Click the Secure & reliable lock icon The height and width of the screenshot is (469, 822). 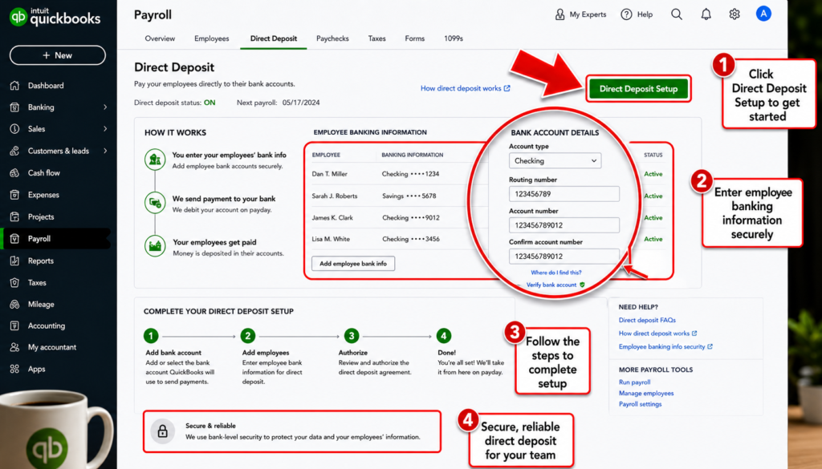pyautogui.click(x=162, y=431)
